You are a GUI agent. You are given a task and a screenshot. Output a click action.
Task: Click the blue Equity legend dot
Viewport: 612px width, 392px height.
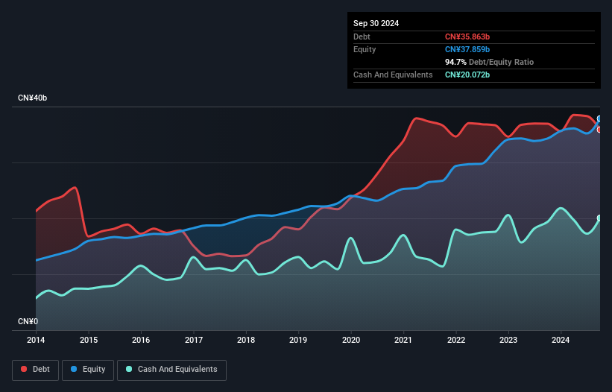click(x=74, y=369)
